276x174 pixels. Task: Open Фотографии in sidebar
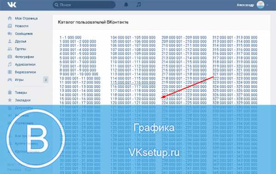click(x=24, y=56)
